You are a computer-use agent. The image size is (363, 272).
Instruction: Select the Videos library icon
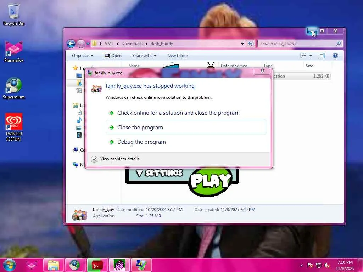coord(79,135)
